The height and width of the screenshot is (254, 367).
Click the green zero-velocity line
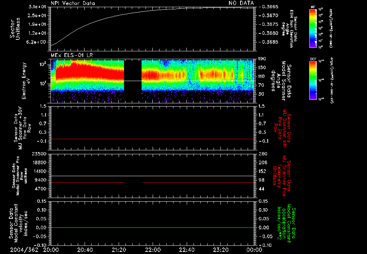[152, 227]
